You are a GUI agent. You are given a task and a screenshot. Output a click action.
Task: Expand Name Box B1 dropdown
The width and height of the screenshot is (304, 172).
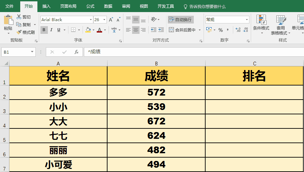tap(32, 52)
